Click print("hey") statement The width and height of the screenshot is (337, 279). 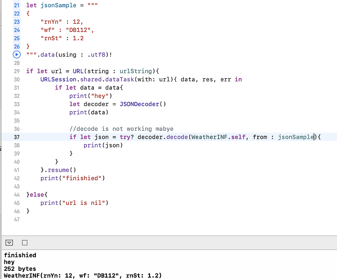(x=90, y=96)
